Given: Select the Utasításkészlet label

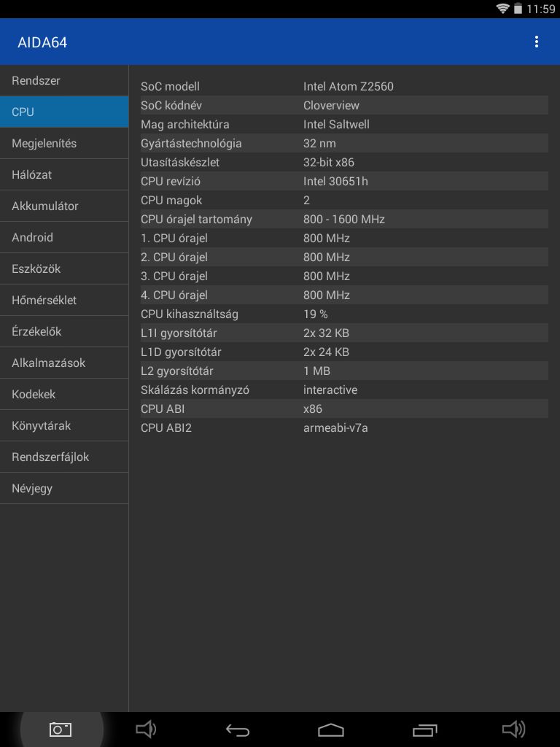Looking at the screenshot, I should (180, 163).
